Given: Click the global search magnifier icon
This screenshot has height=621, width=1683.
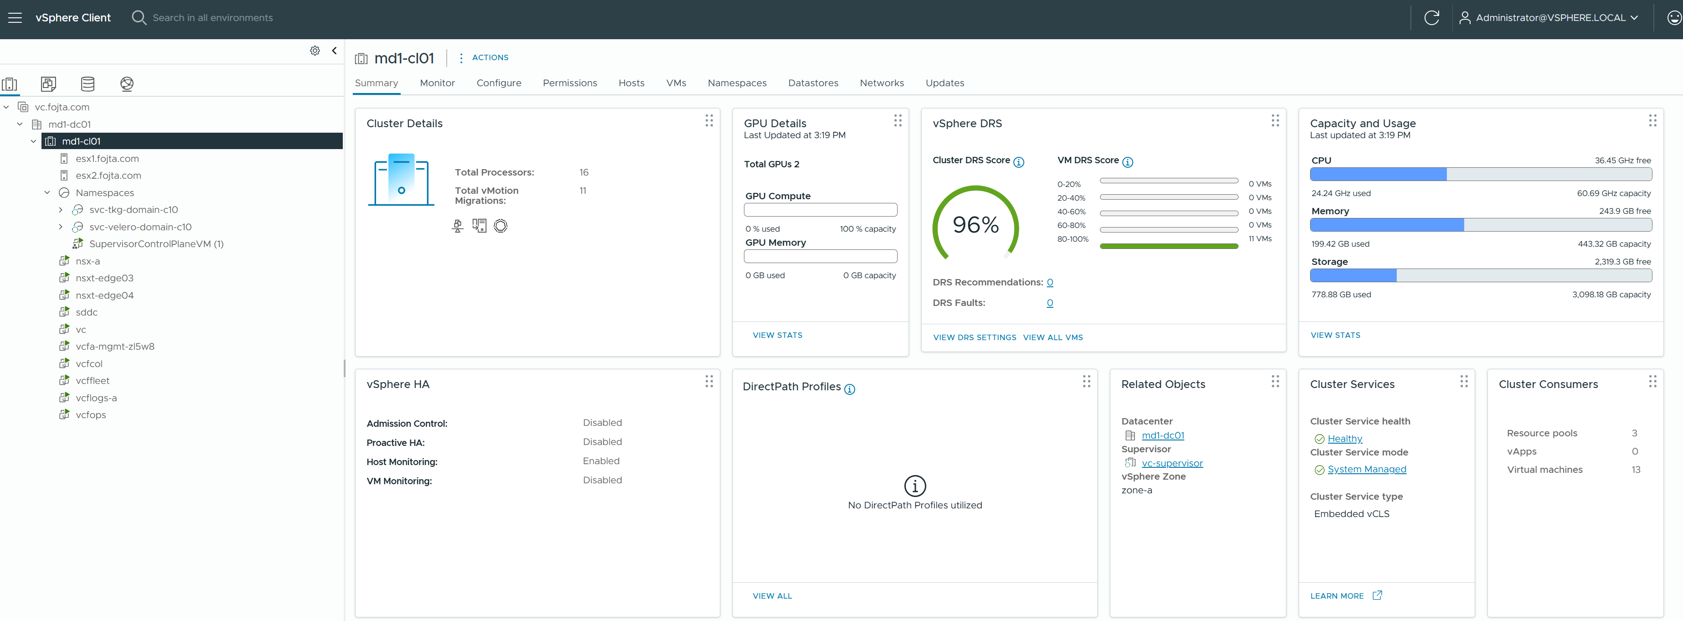Looking at the screenshot, I should [x=139, y=18].
